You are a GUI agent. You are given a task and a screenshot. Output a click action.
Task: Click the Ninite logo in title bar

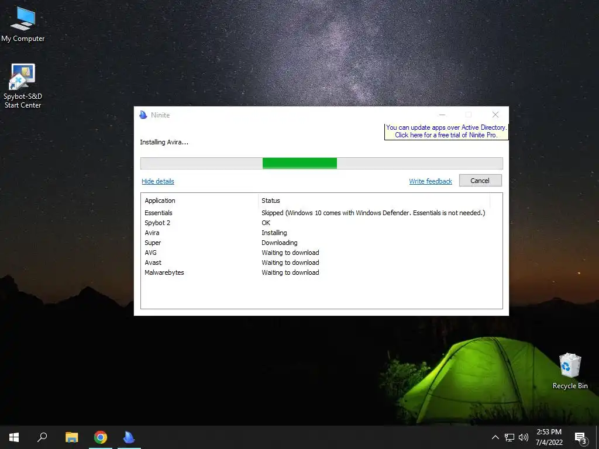[x=143, y=115]
